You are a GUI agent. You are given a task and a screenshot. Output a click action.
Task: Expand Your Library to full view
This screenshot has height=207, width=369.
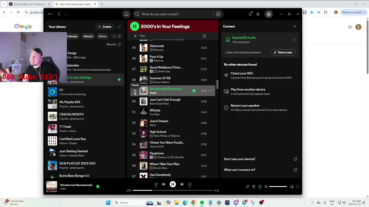click(x=119, y=27)
